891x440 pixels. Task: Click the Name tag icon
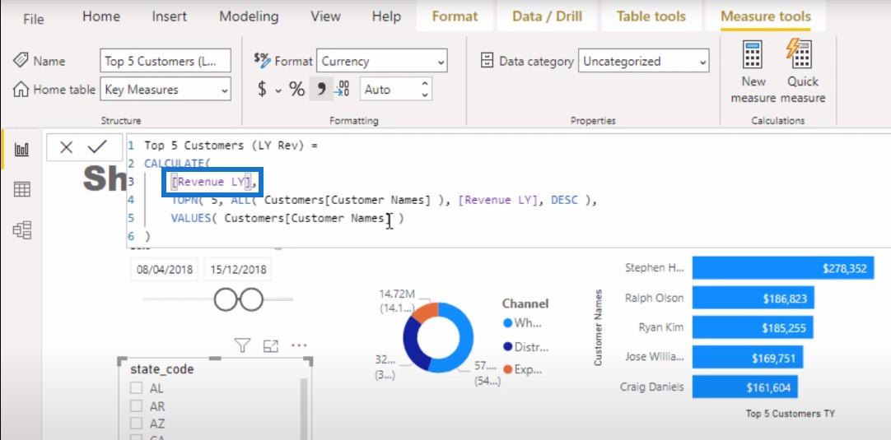(21, 60)
